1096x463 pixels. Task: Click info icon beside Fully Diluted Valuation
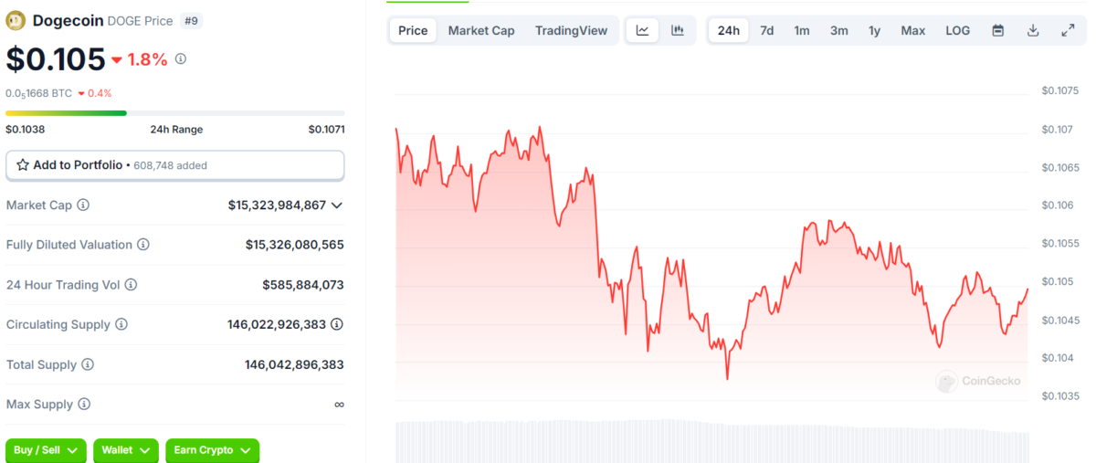click(x=143, y=245)
